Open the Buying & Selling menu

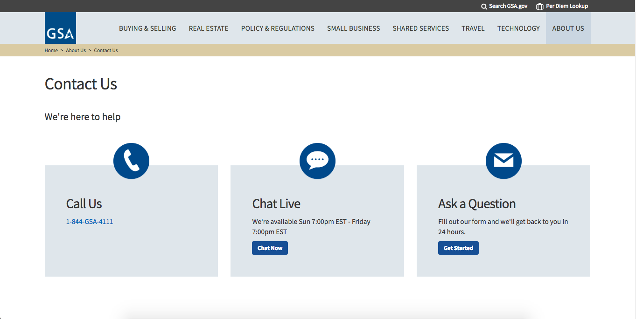[147, 28]
